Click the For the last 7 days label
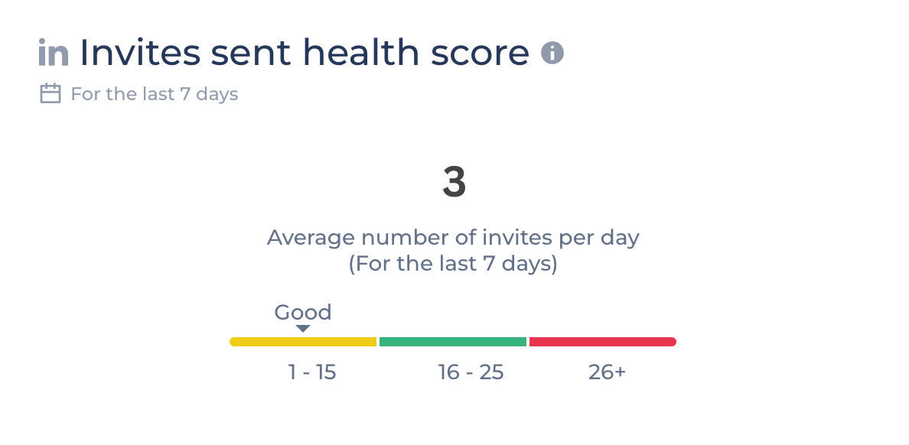 point(155,94)
